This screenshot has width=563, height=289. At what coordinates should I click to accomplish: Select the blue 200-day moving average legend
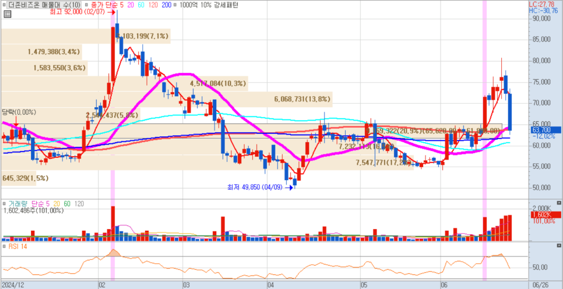coord(166,5)
